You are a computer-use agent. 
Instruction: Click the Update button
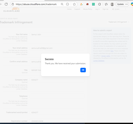point(120,4)
